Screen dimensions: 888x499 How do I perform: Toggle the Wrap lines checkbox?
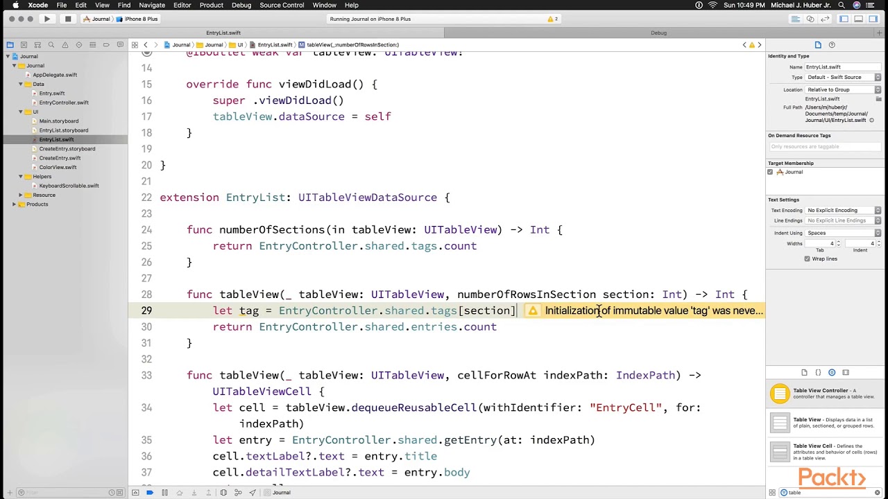click(807, 259)
